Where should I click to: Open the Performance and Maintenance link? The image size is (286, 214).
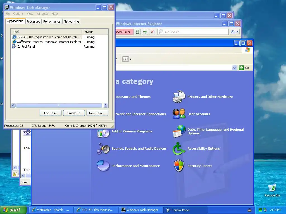pyautogui.click(x=135, y=166)
